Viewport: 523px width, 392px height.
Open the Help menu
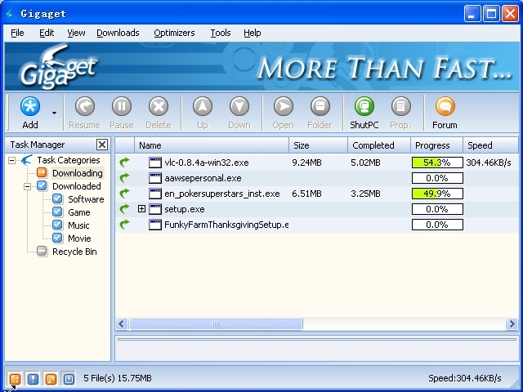(253, 33)
